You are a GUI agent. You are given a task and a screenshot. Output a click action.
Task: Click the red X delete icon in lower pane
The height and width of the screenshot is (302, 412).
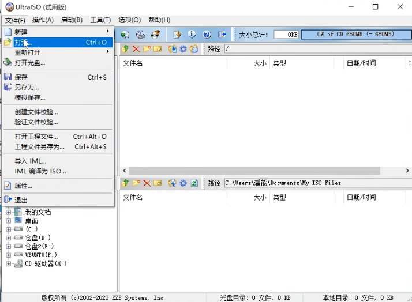pos(147,183)
